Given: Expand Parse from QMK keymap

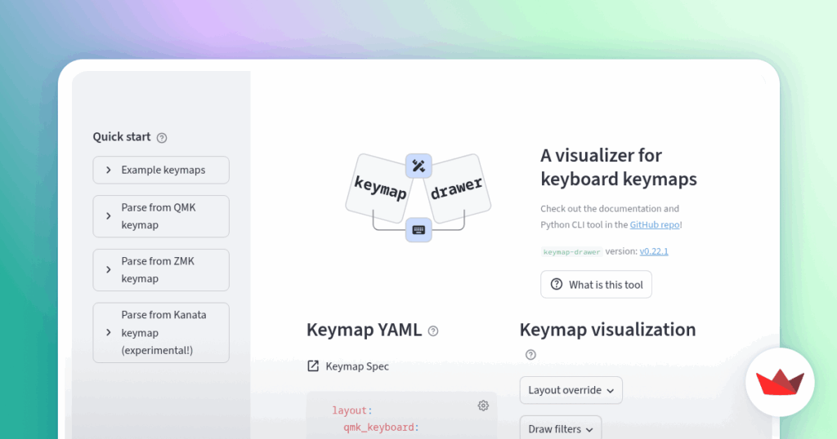Looking at the screenshot, I should (x=161, y=216).
